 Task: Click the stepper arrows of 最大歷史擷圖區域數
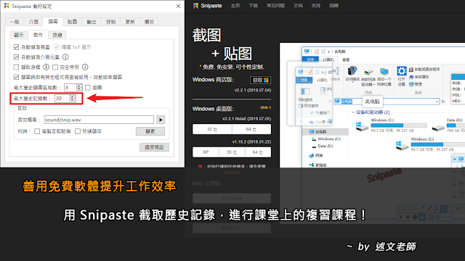(x=79, y=88)
